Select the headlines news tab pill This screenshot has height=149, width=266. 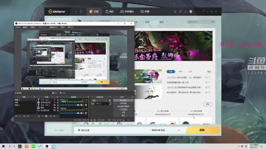click(171, 72)
